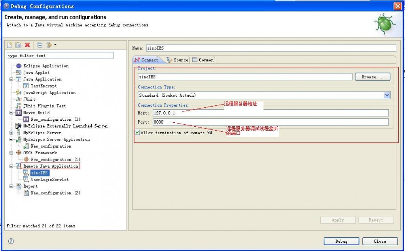Click the Remote Java Application icon

point(18,166)
